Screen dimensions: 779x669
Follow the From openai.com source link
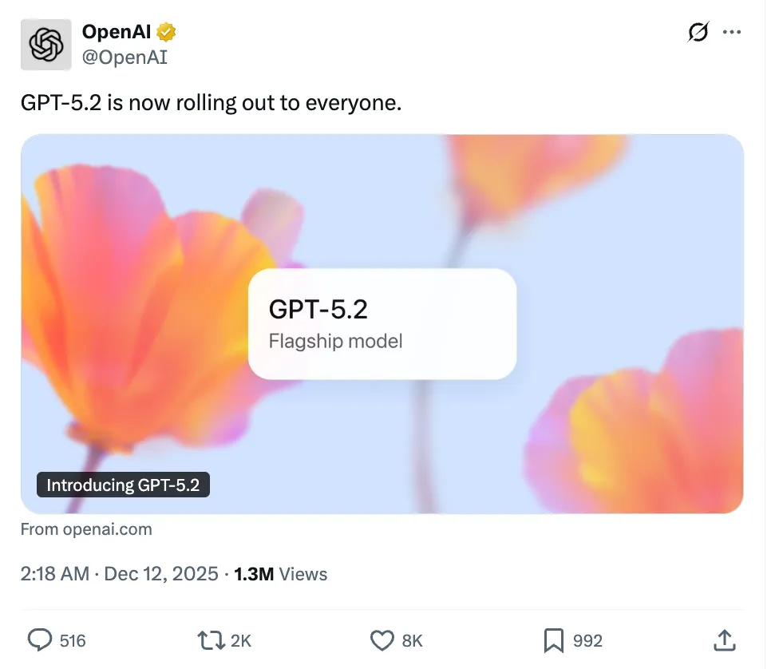[x=86, y=528]
